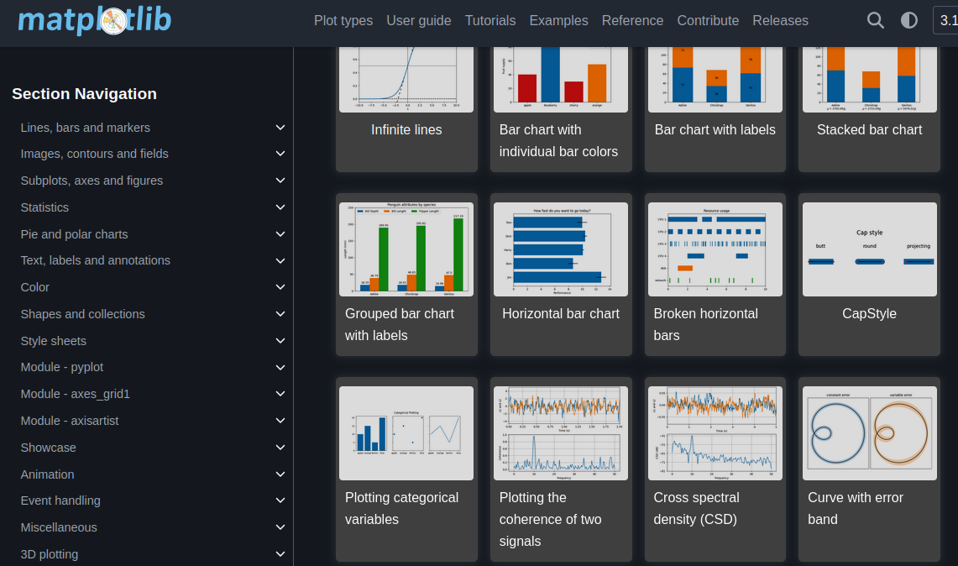Click the Stacked bar chart title

pos(869,130)
